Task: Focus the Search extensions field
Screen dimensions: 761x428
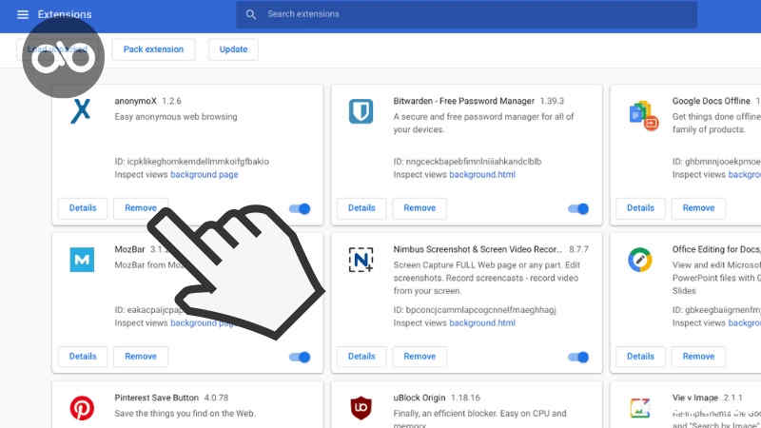Action: click(x=466, y=14)
